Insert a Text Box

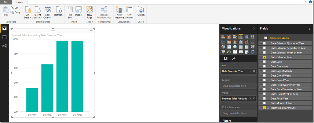69,13
